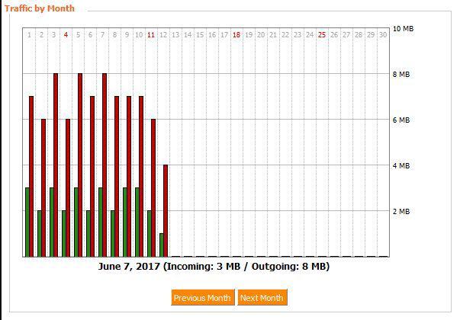Viewport: 460px width, 320px height.
Task: Click day 2 label in chart
Action: point(41,35)
